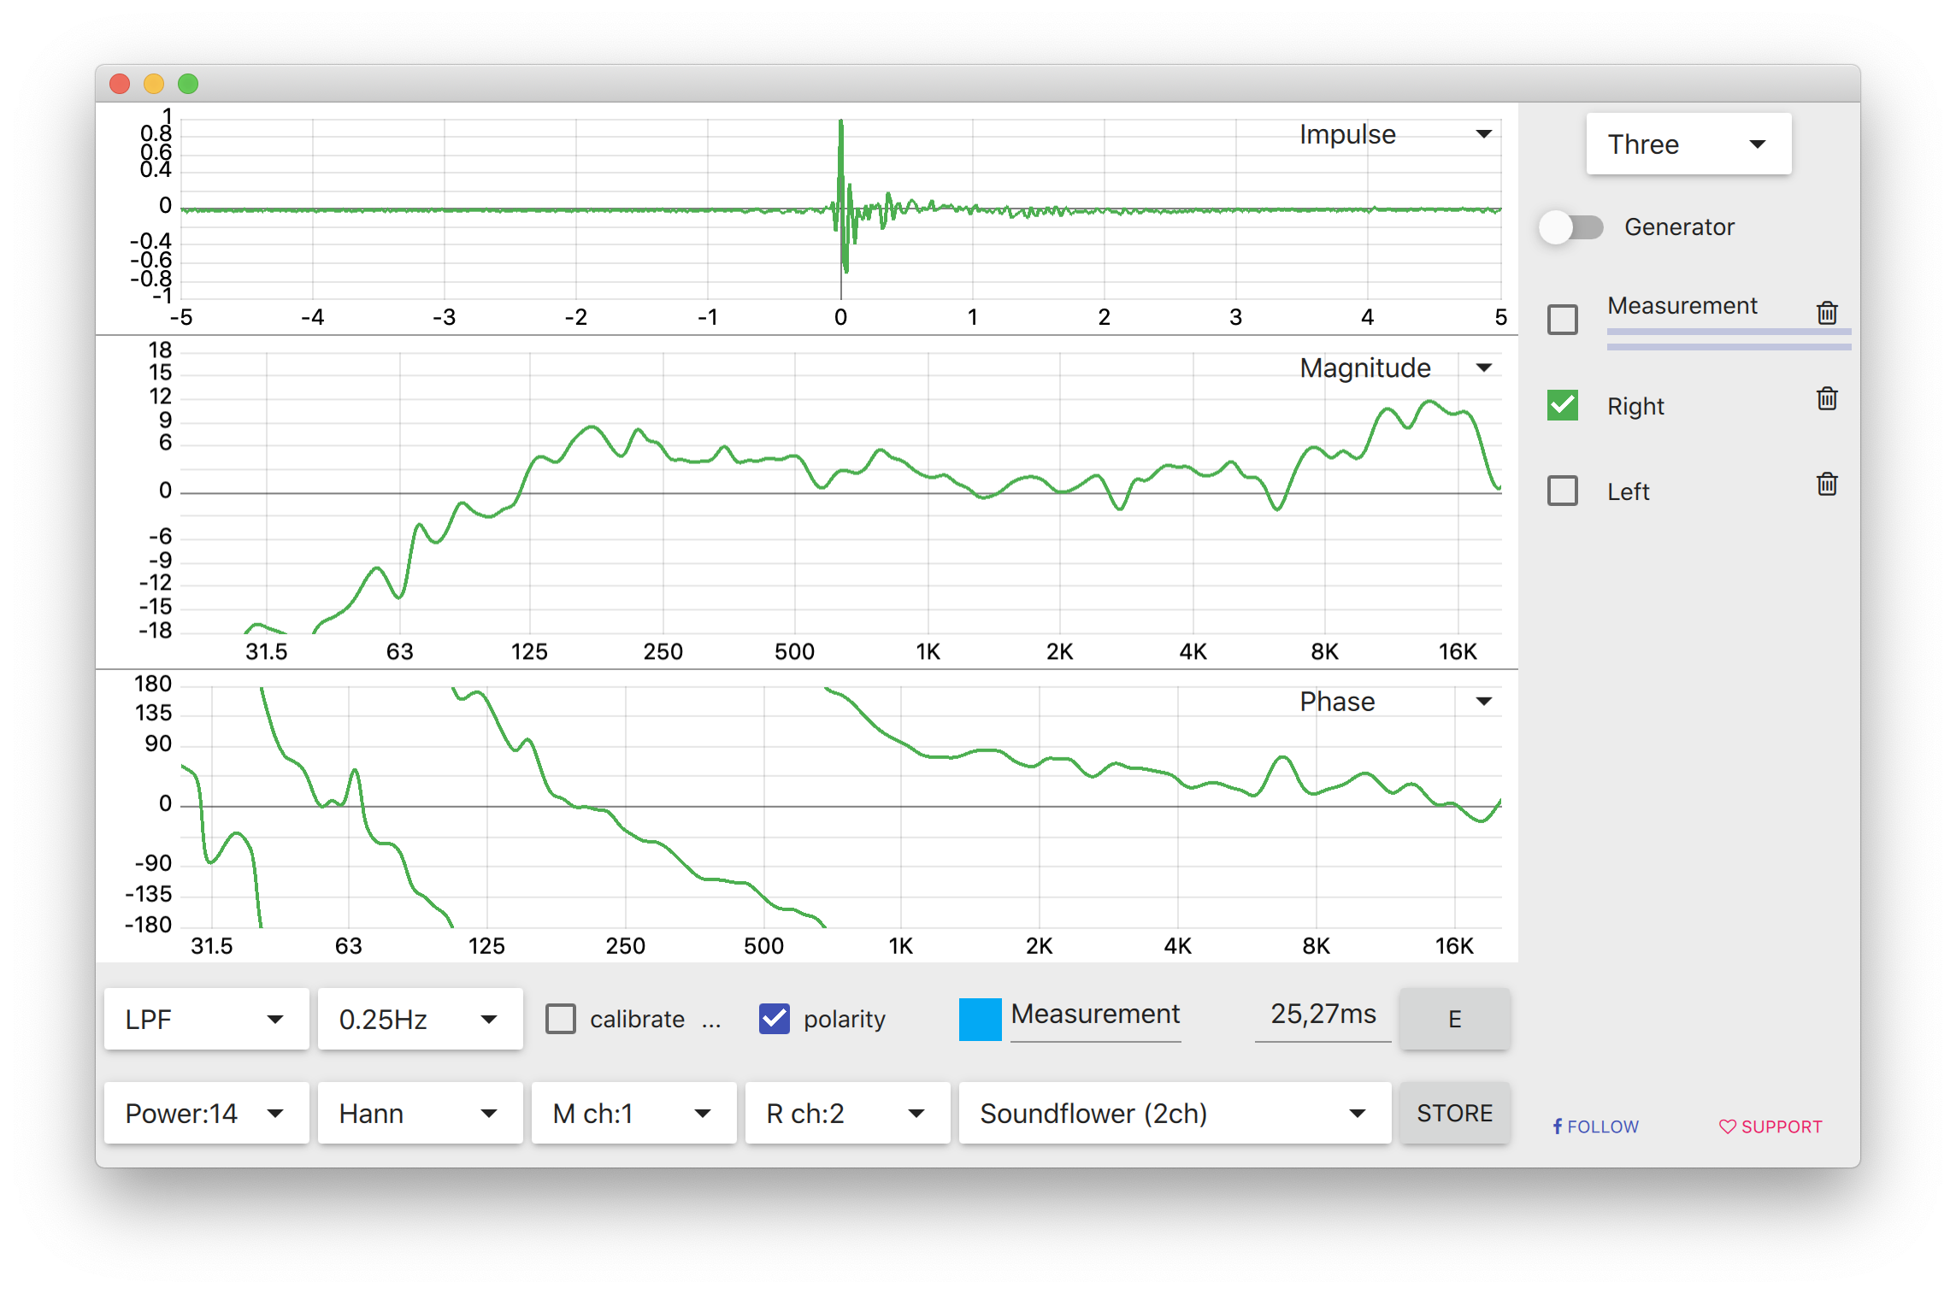The image size is (1956, 1294).
Task: Disable the polarity checkbox
Action: tap(775, 1019)
